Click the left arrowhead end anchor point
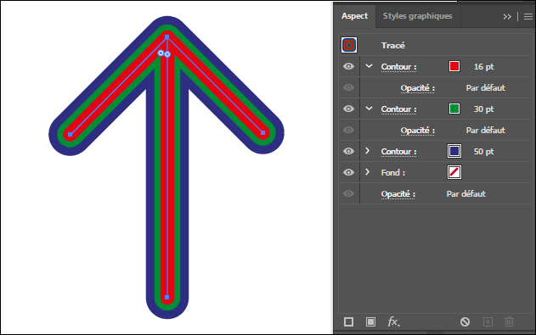Image resolution: width=536 pixels, height=335 pixels. [70, 134]
